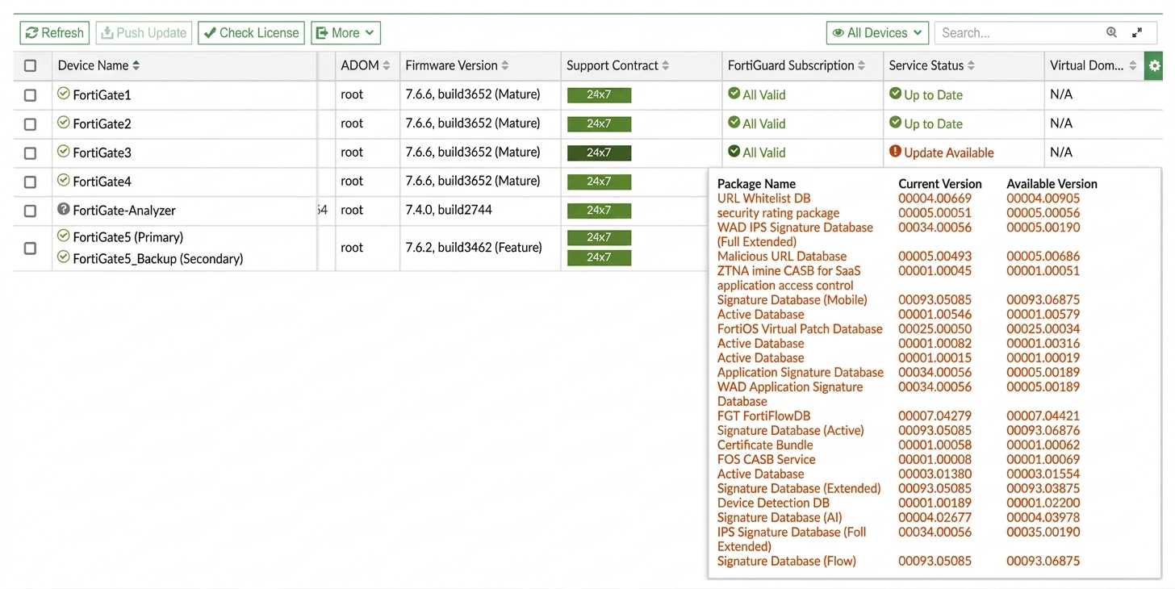Viewport: 1175px width, 589px height.
Task: Check the FortiGate-Analyzer row checkbox
Action: (x=30, y=211)
